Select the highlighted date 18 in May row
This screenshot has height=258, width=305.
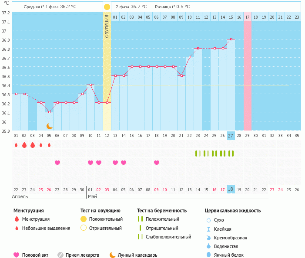click(231, 190)
